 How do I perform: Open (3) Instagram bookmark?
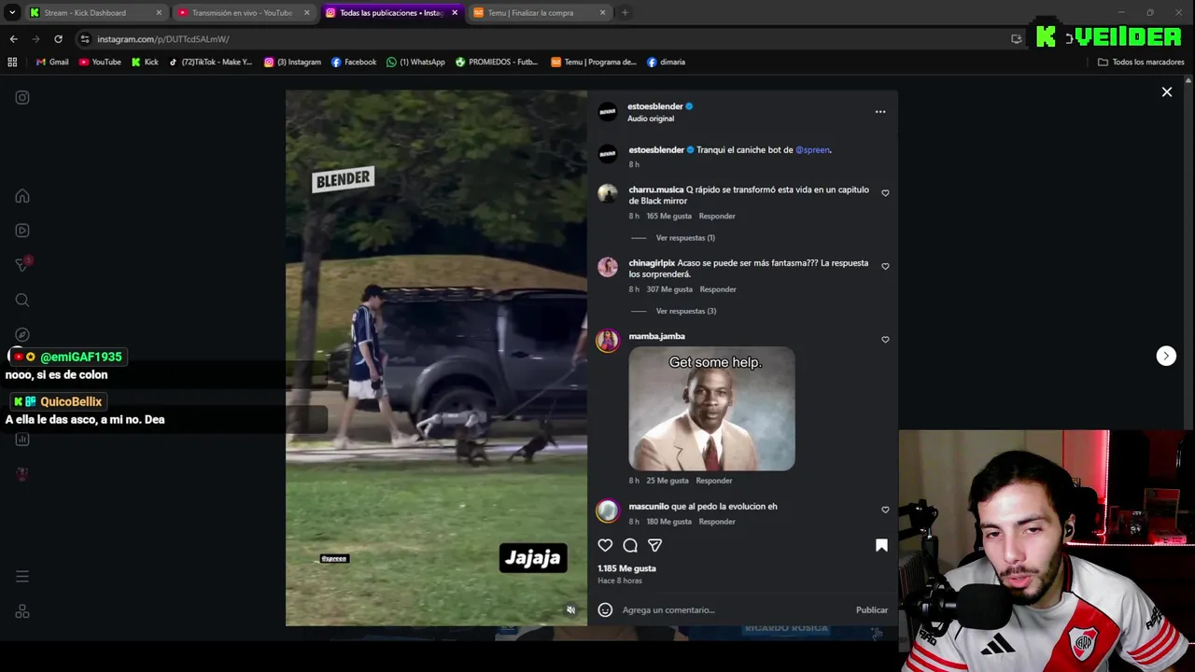pyautogui.click(x=292, y=62)
